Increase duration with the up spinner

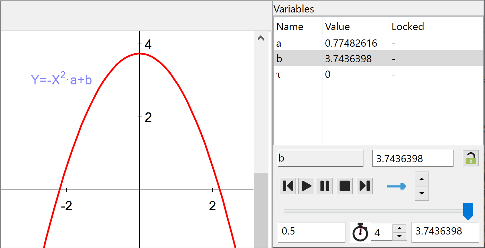[x=400, y=228]
